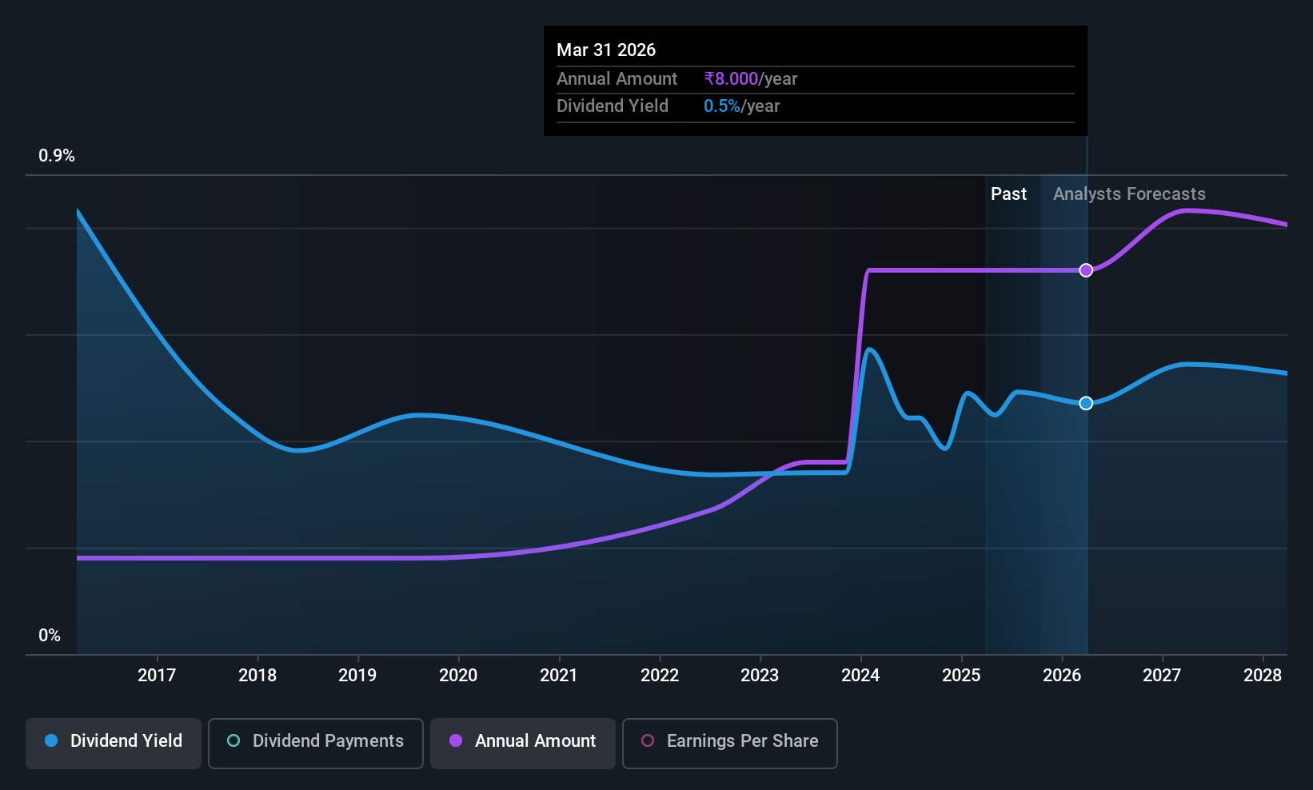Click the ₹8.000/year Annual Amount tooltip value

pos(750,79)
